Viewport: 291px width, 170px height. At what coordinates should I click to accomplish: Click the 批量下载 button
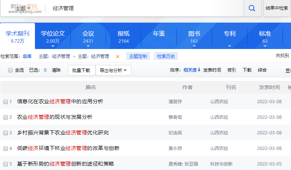(x=82, y=70)
